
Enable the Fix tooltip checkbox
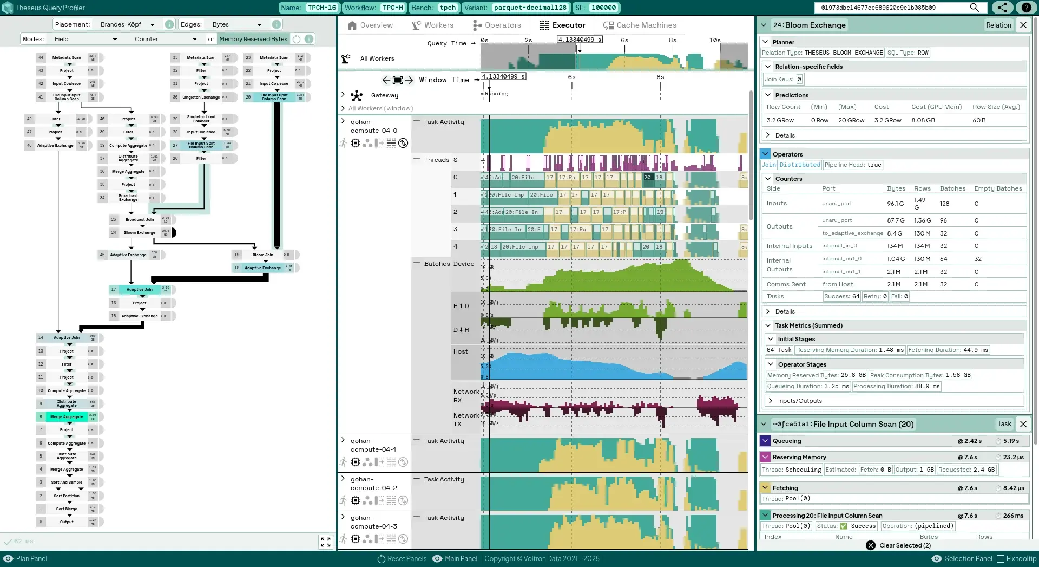tap(1001, 559)
